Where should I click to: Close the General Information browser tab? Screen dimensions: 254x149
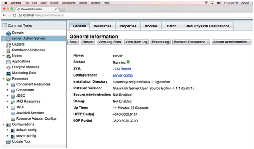click(x=56, y=9)
